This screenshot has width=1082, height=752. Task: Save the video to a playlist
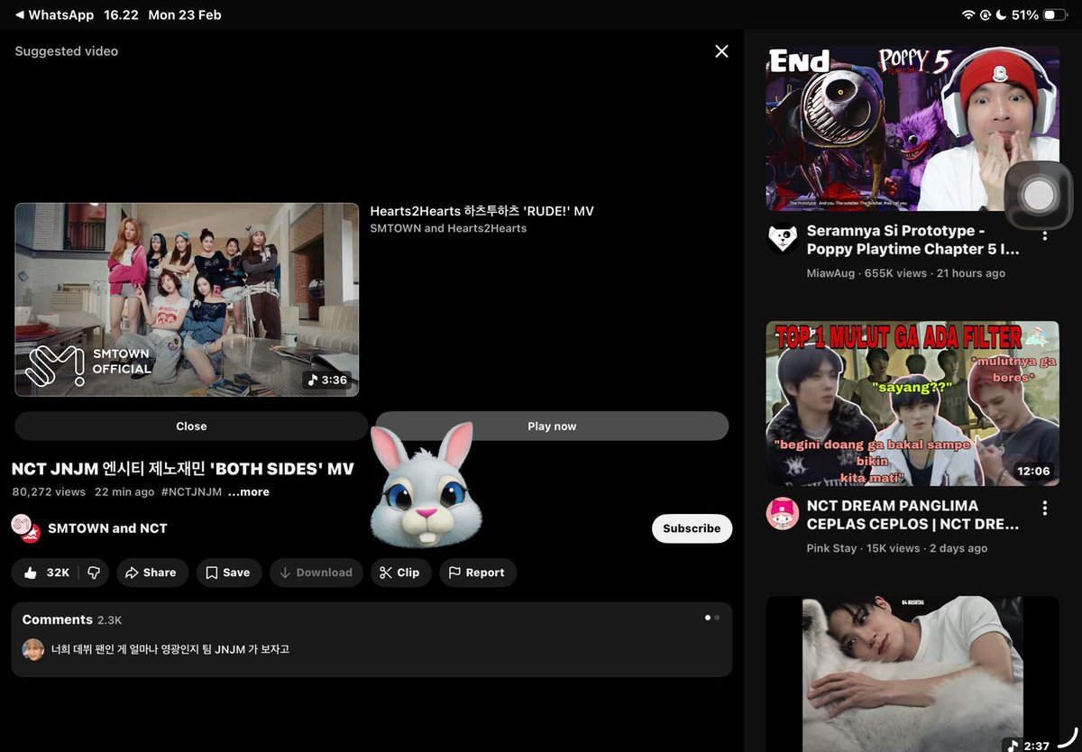228,573
